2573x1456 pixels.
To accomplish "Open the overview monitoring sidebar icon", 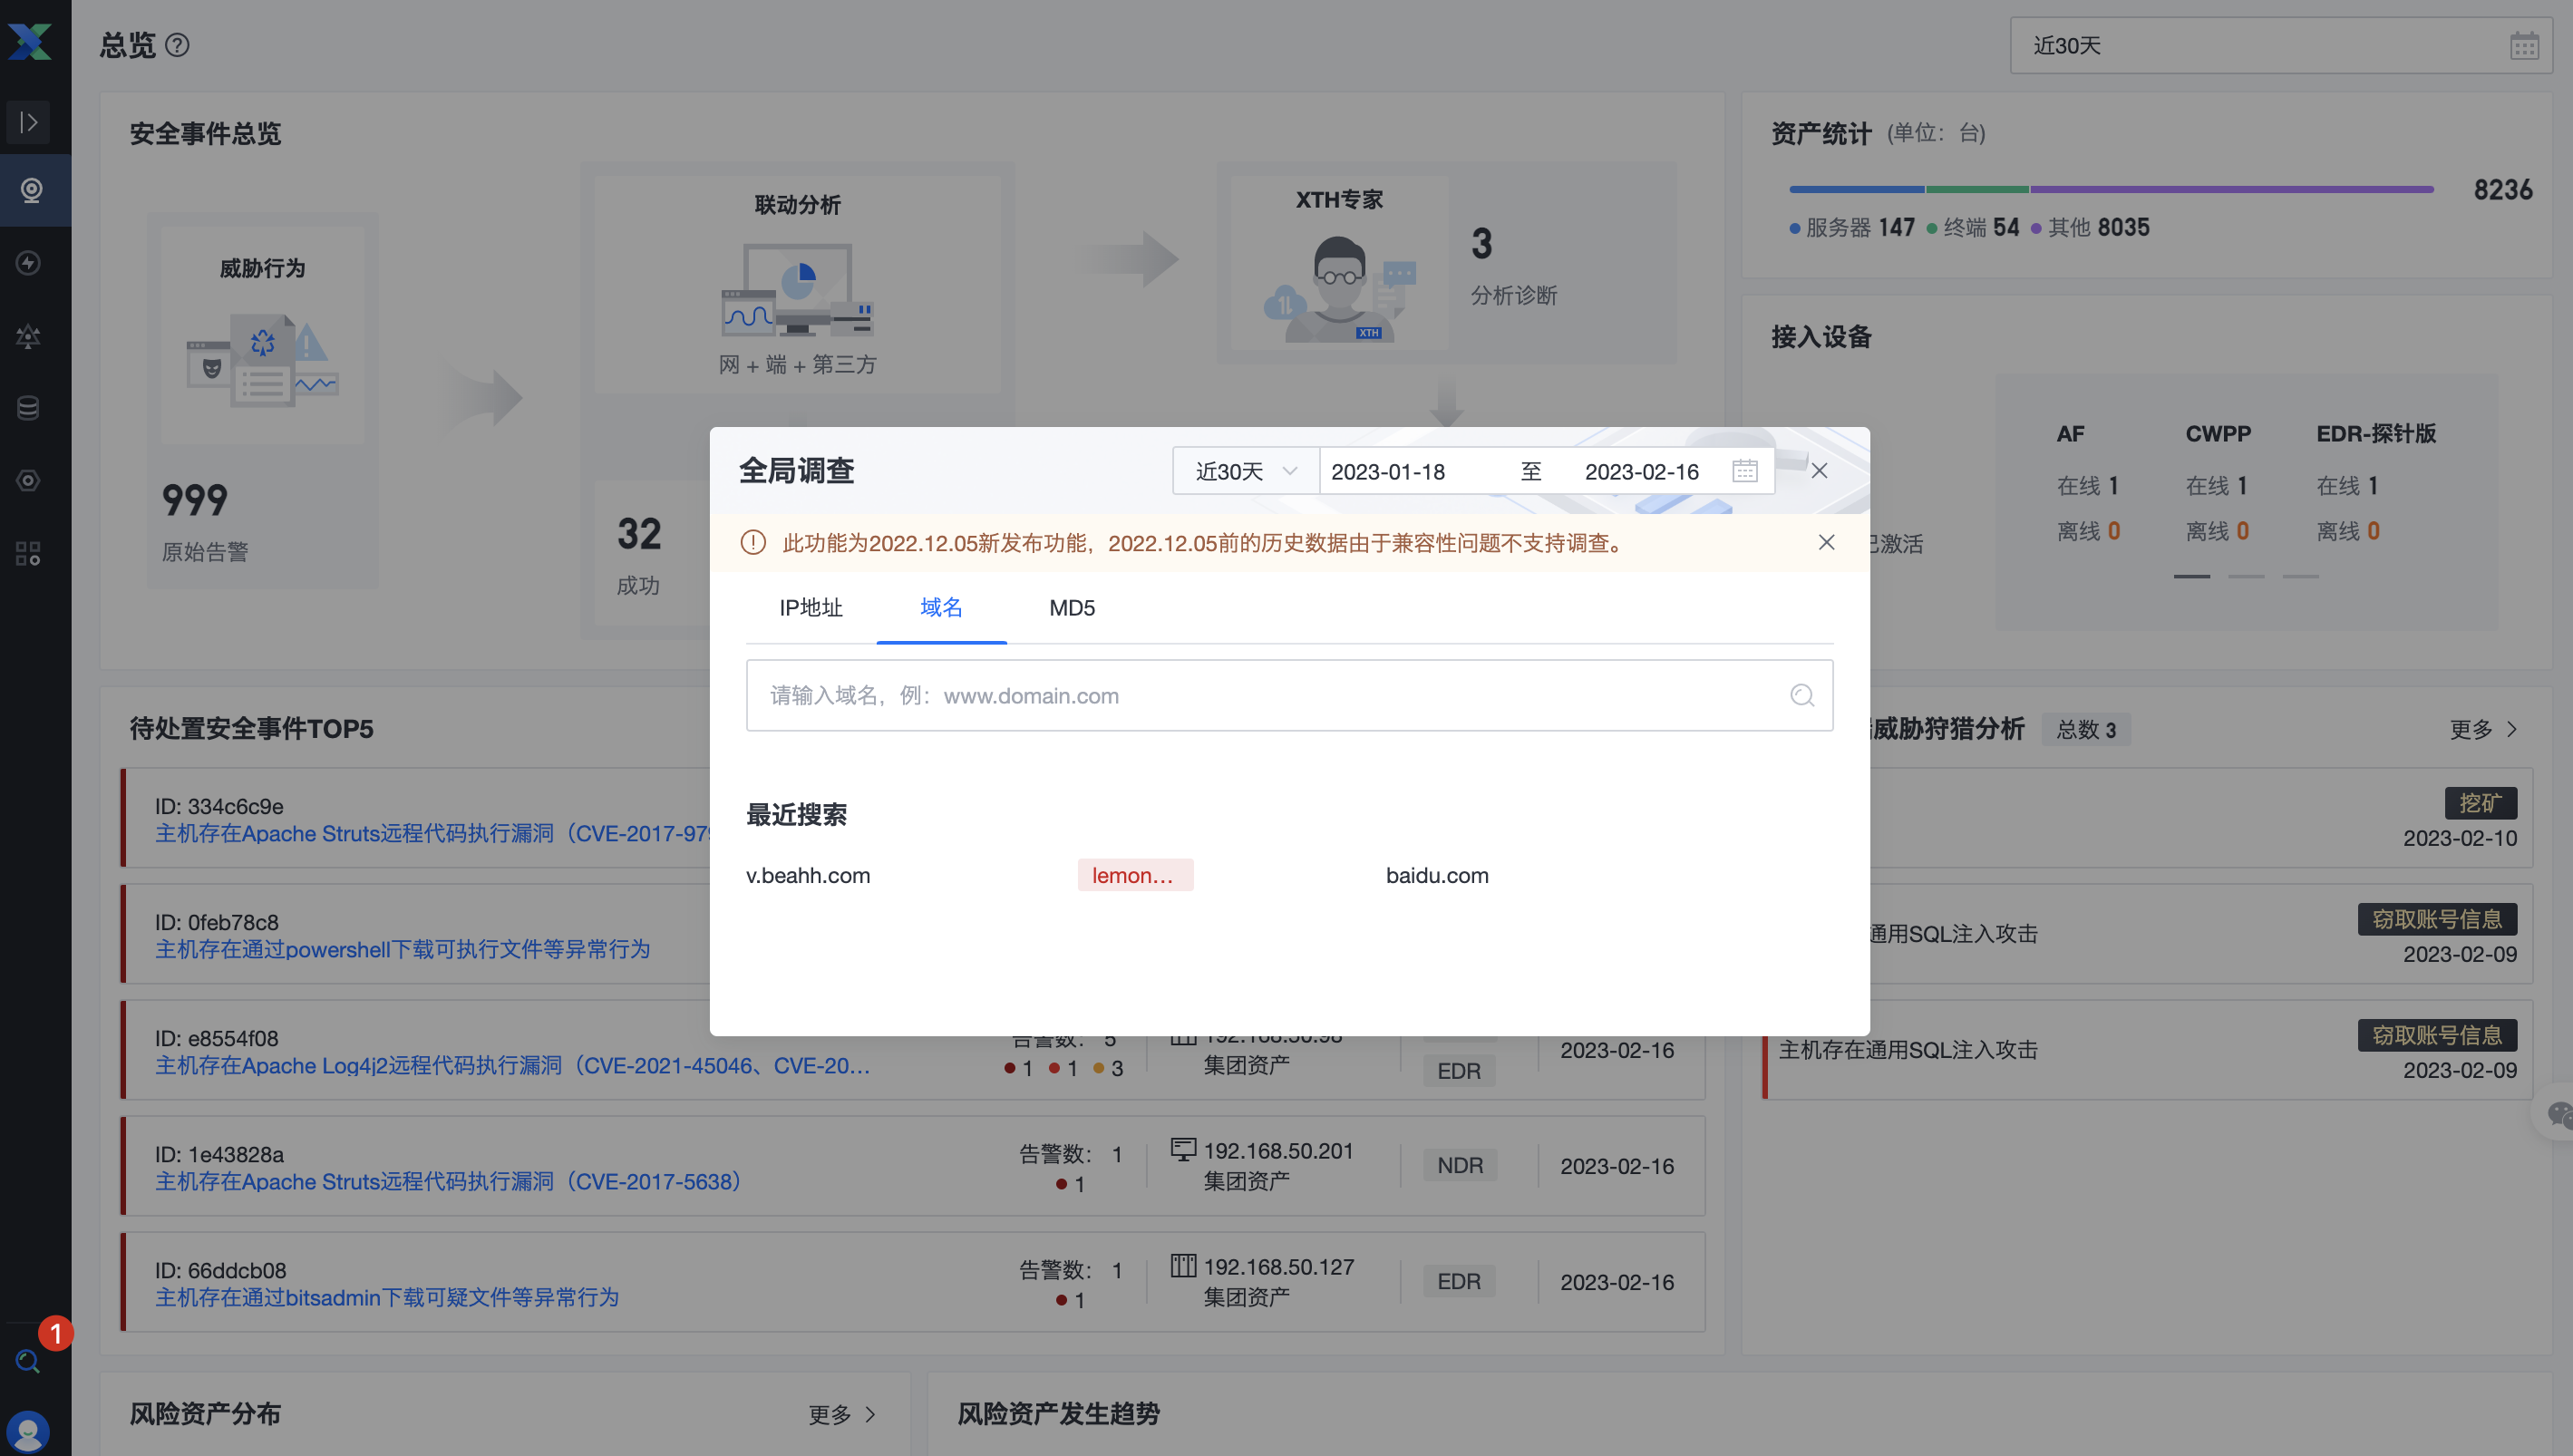I will pos(31,190).
